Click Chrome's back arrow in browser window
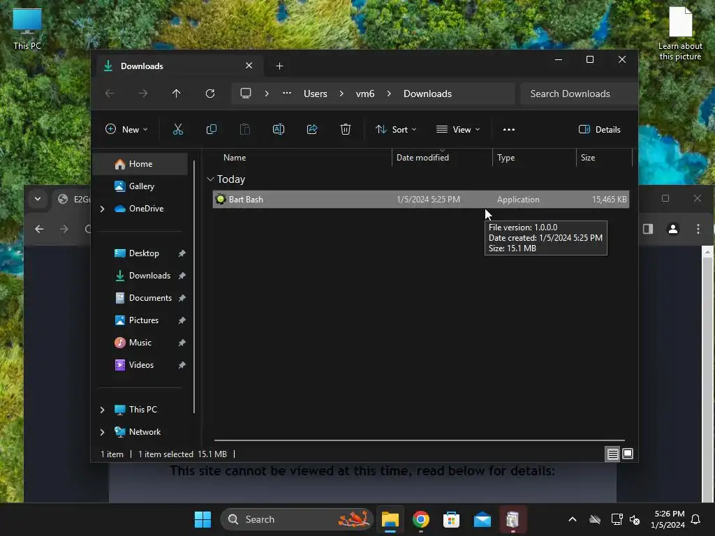 tap(40, 229)
